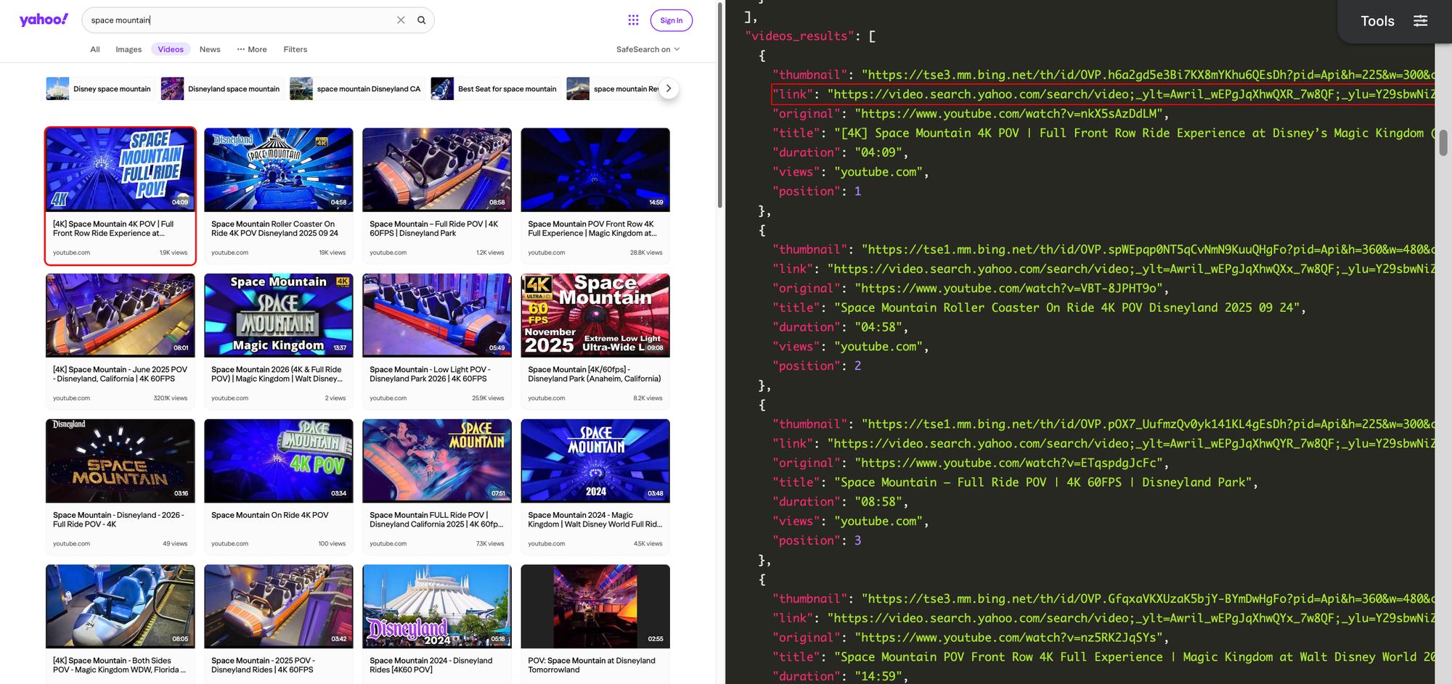Open the 05:49 Low Light POV thumbnail
The width and height of the screenshot is (1452, 684).
point(437,316)
